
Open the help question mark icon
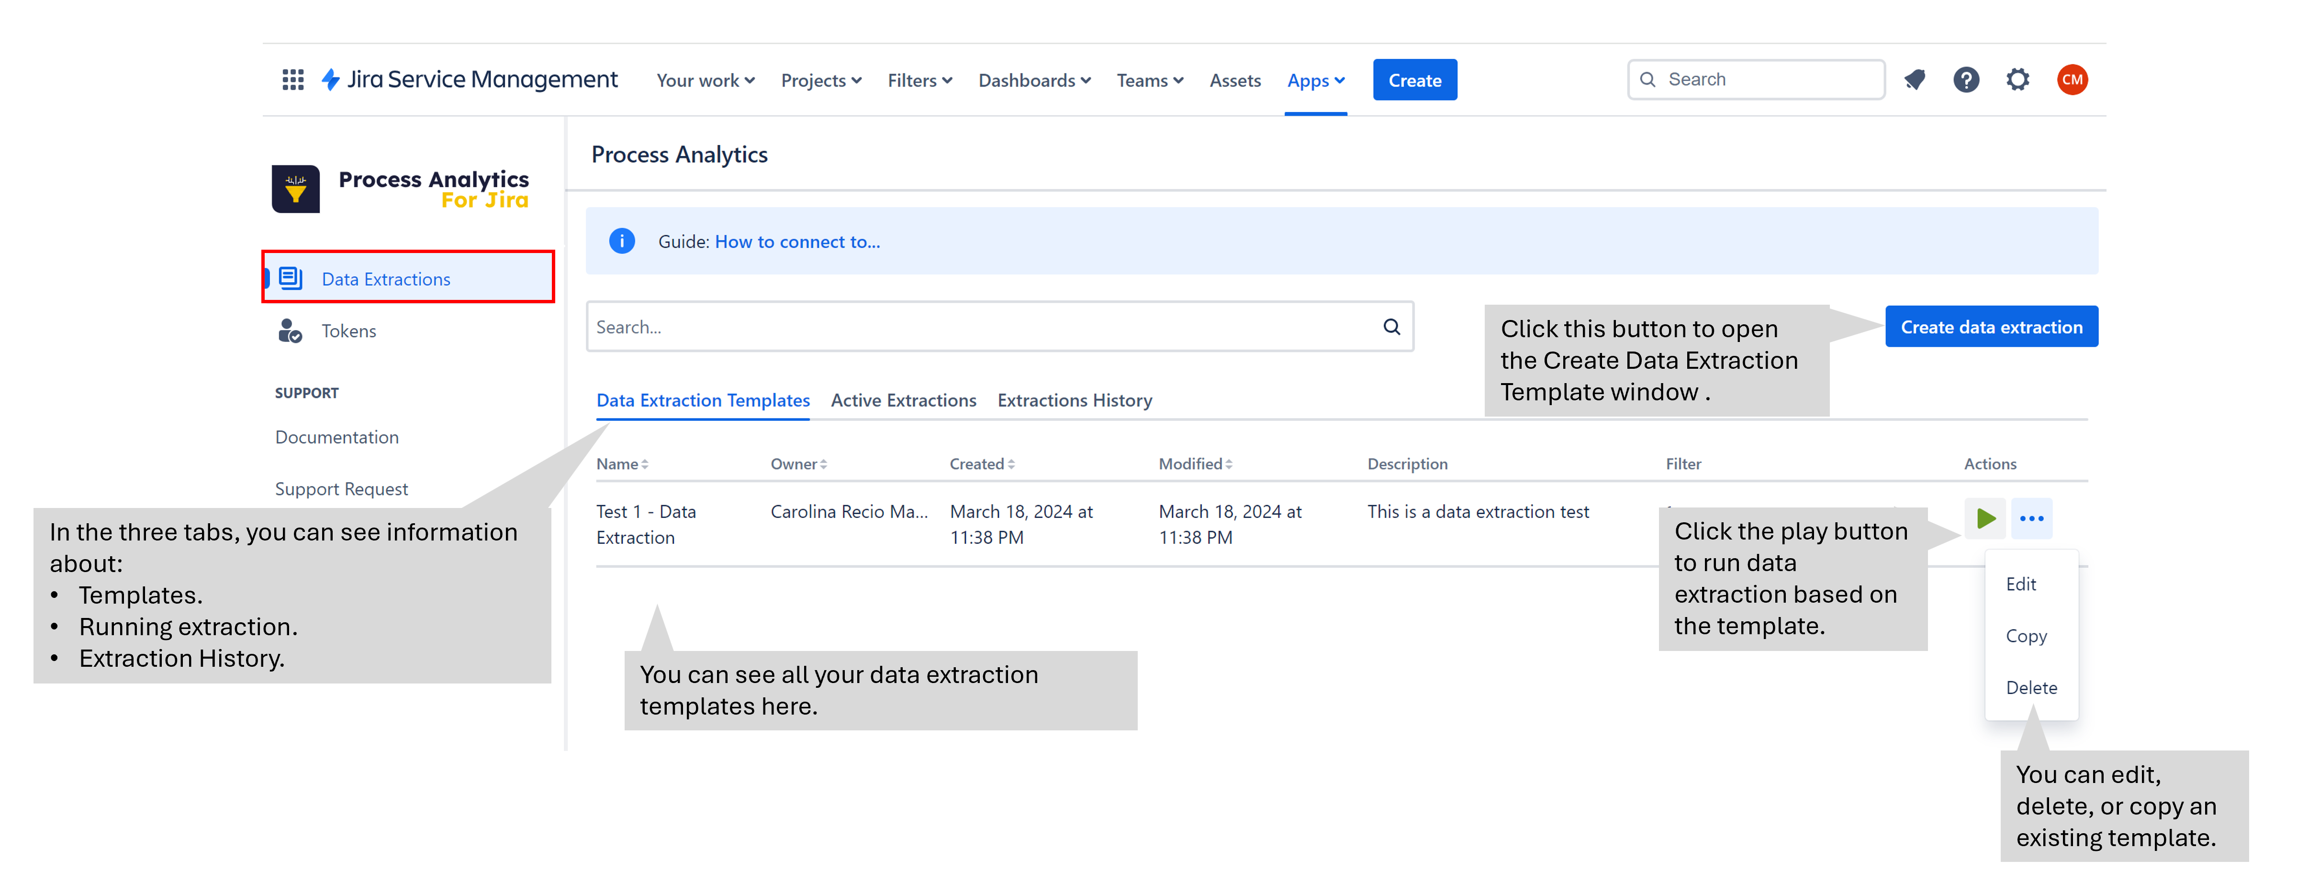click(x=1966, y=80)
